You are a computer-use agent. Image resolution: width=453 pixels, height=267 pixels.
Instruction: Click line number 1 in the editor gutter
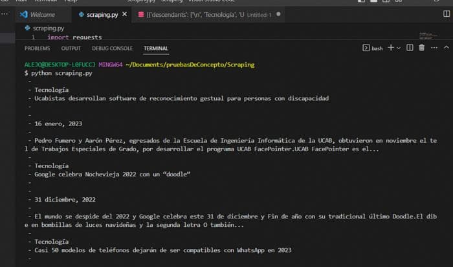tap(33, 37)
